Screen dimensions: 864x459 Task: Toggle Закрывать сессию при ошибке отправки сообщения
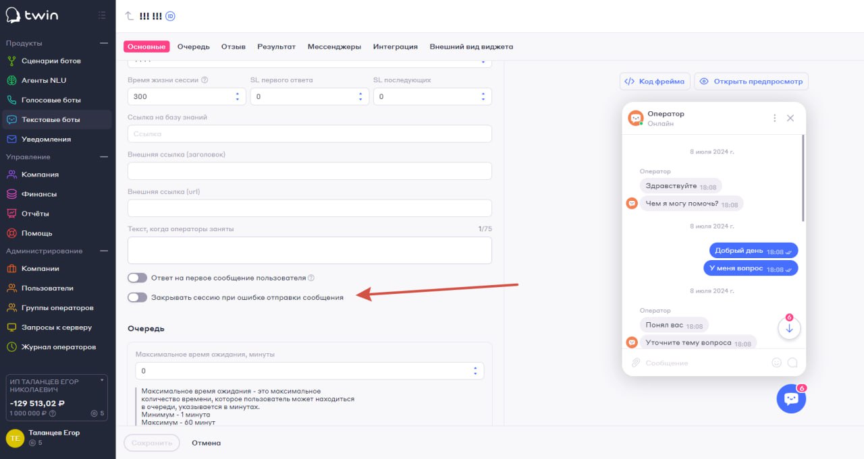tap(137, 297)
